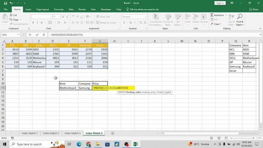This screenshot has height=148, width=263.
Task: Toggle Wrap Text
Action: click(x=103, y=16)
